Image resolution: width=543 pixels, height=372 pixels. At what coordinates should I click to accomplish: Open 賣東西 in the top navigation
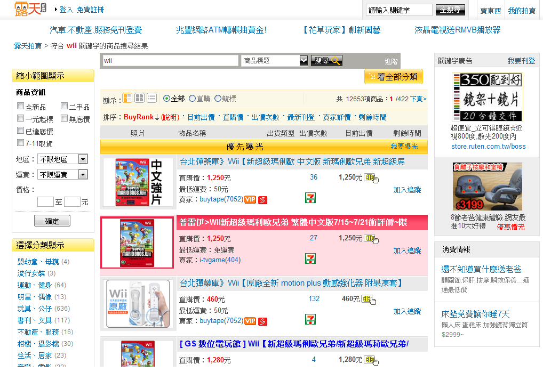(x=490, y=11)
